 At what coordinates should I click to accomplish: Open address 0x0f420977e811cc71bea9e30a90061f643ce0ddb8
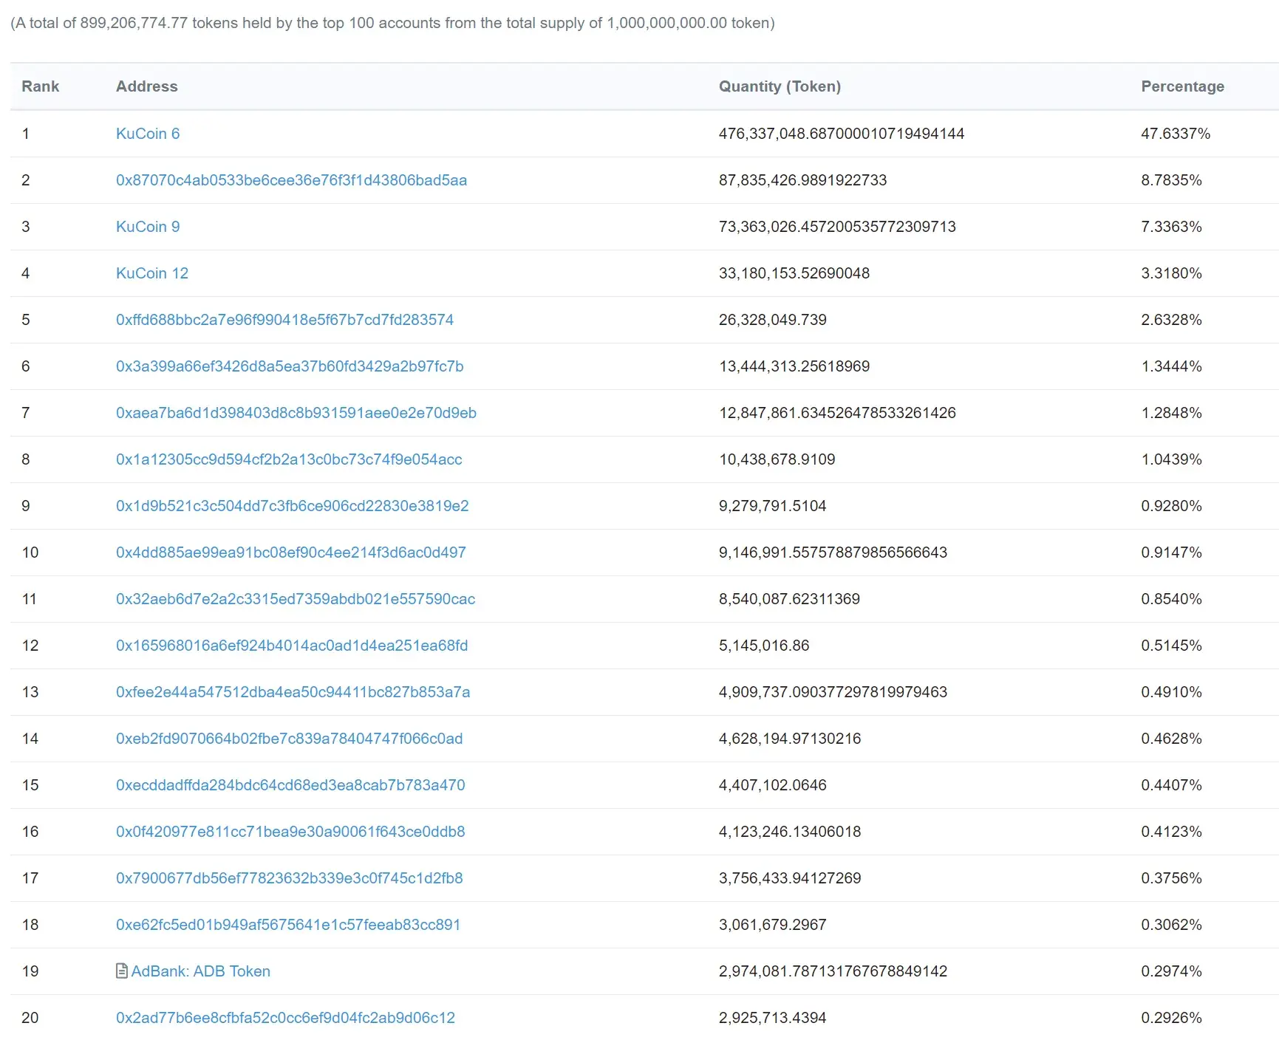(x=290, y=832)
